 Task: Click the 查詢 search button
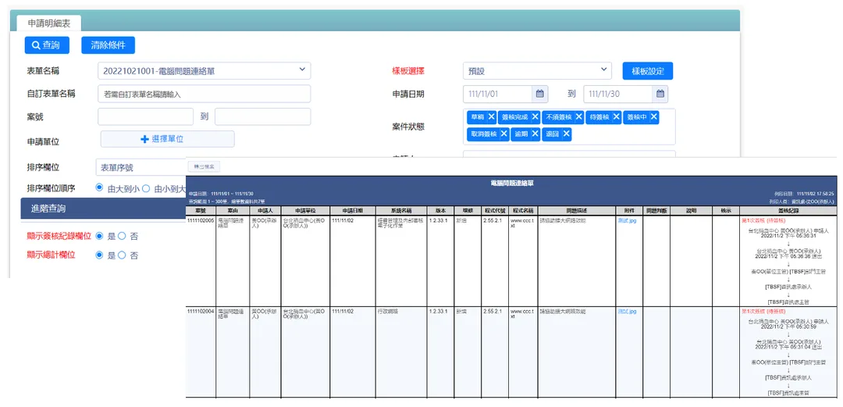(x=48, y=45)
